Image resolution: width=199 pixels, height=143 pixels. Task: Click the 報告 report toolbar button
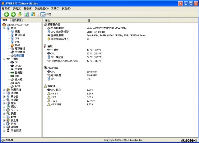point(46,14)
